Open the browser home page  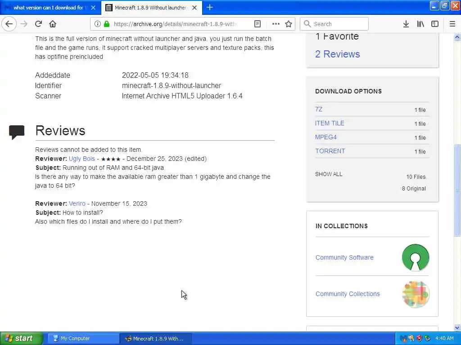[x=53, y=24]
